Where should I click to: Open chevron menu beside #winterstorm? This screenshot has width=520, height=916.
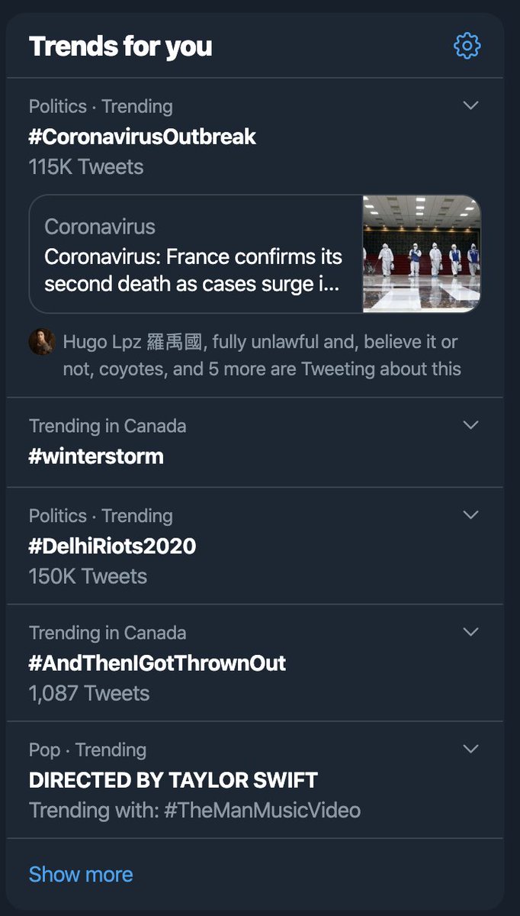coord(471,425)
